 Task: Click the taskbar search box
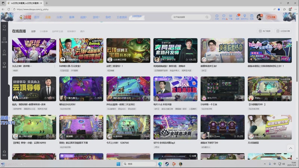click(139, 164)
